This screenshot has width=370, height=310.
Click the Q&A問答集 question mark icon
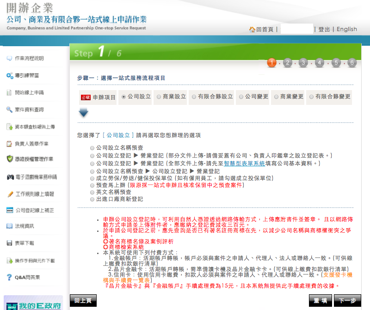(9, 277)
